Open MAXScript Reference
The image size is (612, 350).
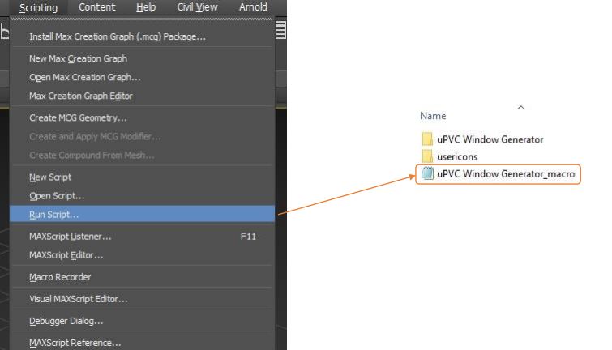[x=143, y=343]
